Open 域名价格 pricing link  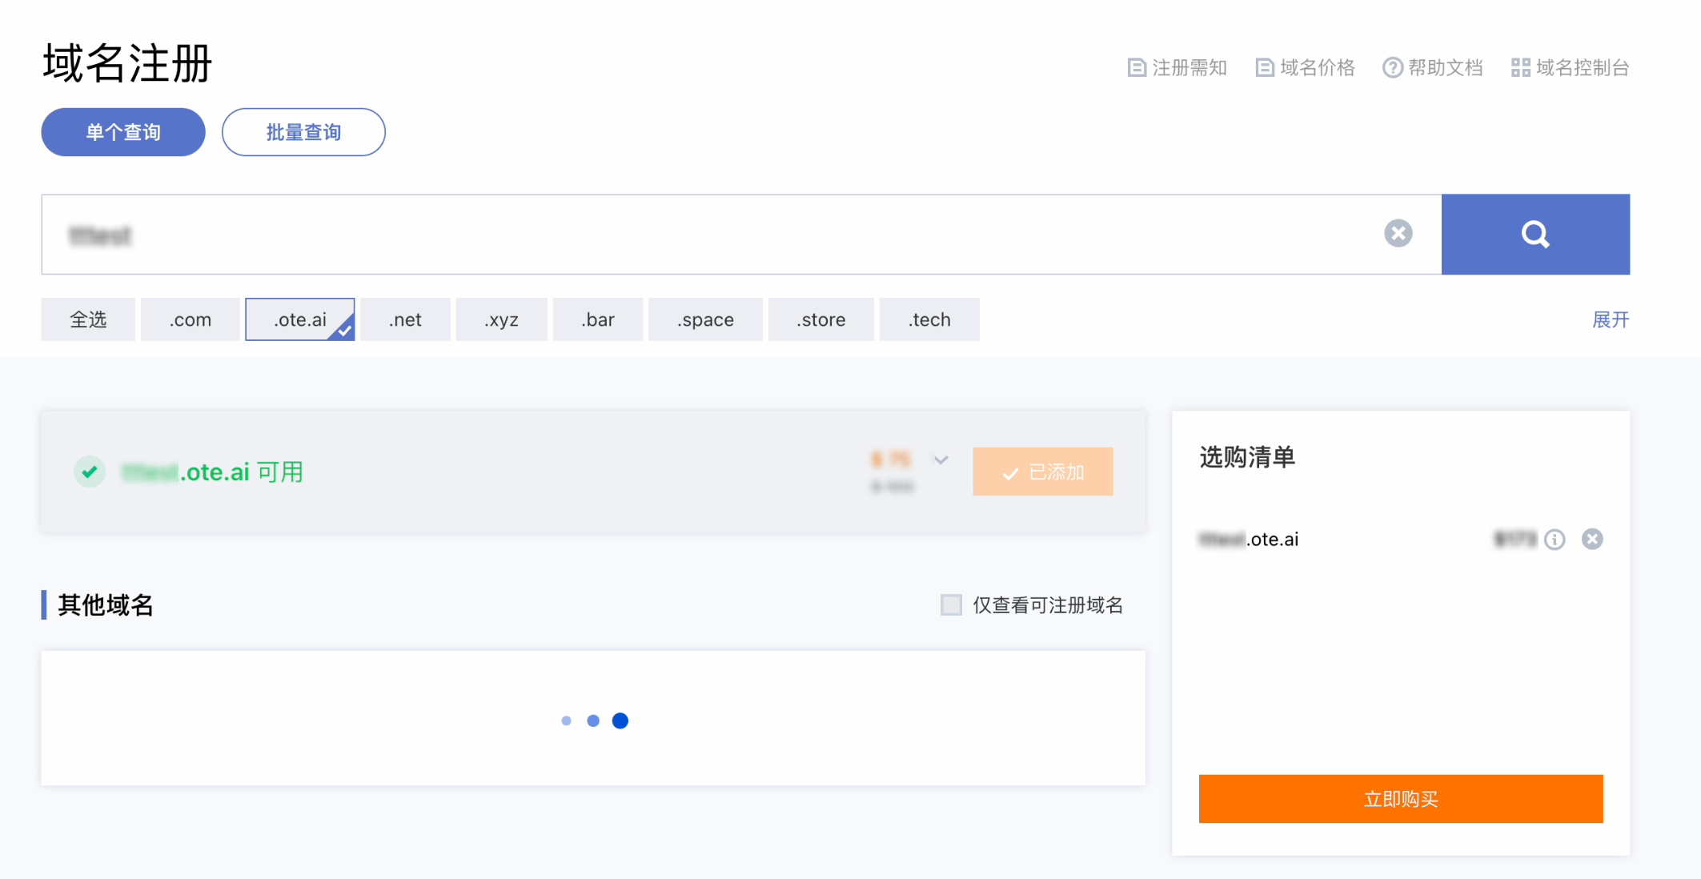pyautogui.click(x=1305, y=68)
